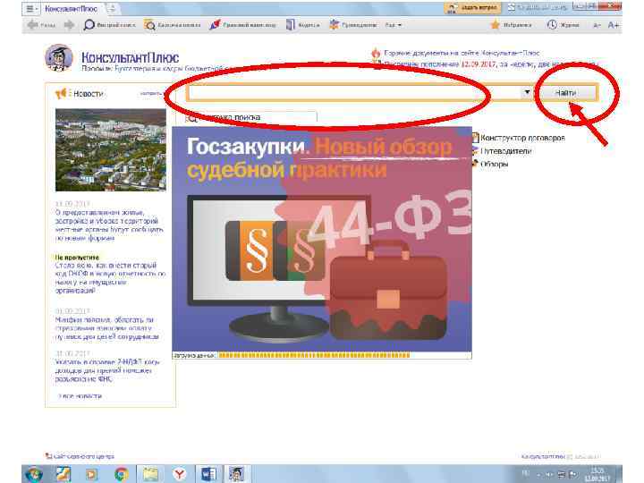This screenshot has height=483, width=644.
Task: Increase font size with A+ button
Action: 614,25
